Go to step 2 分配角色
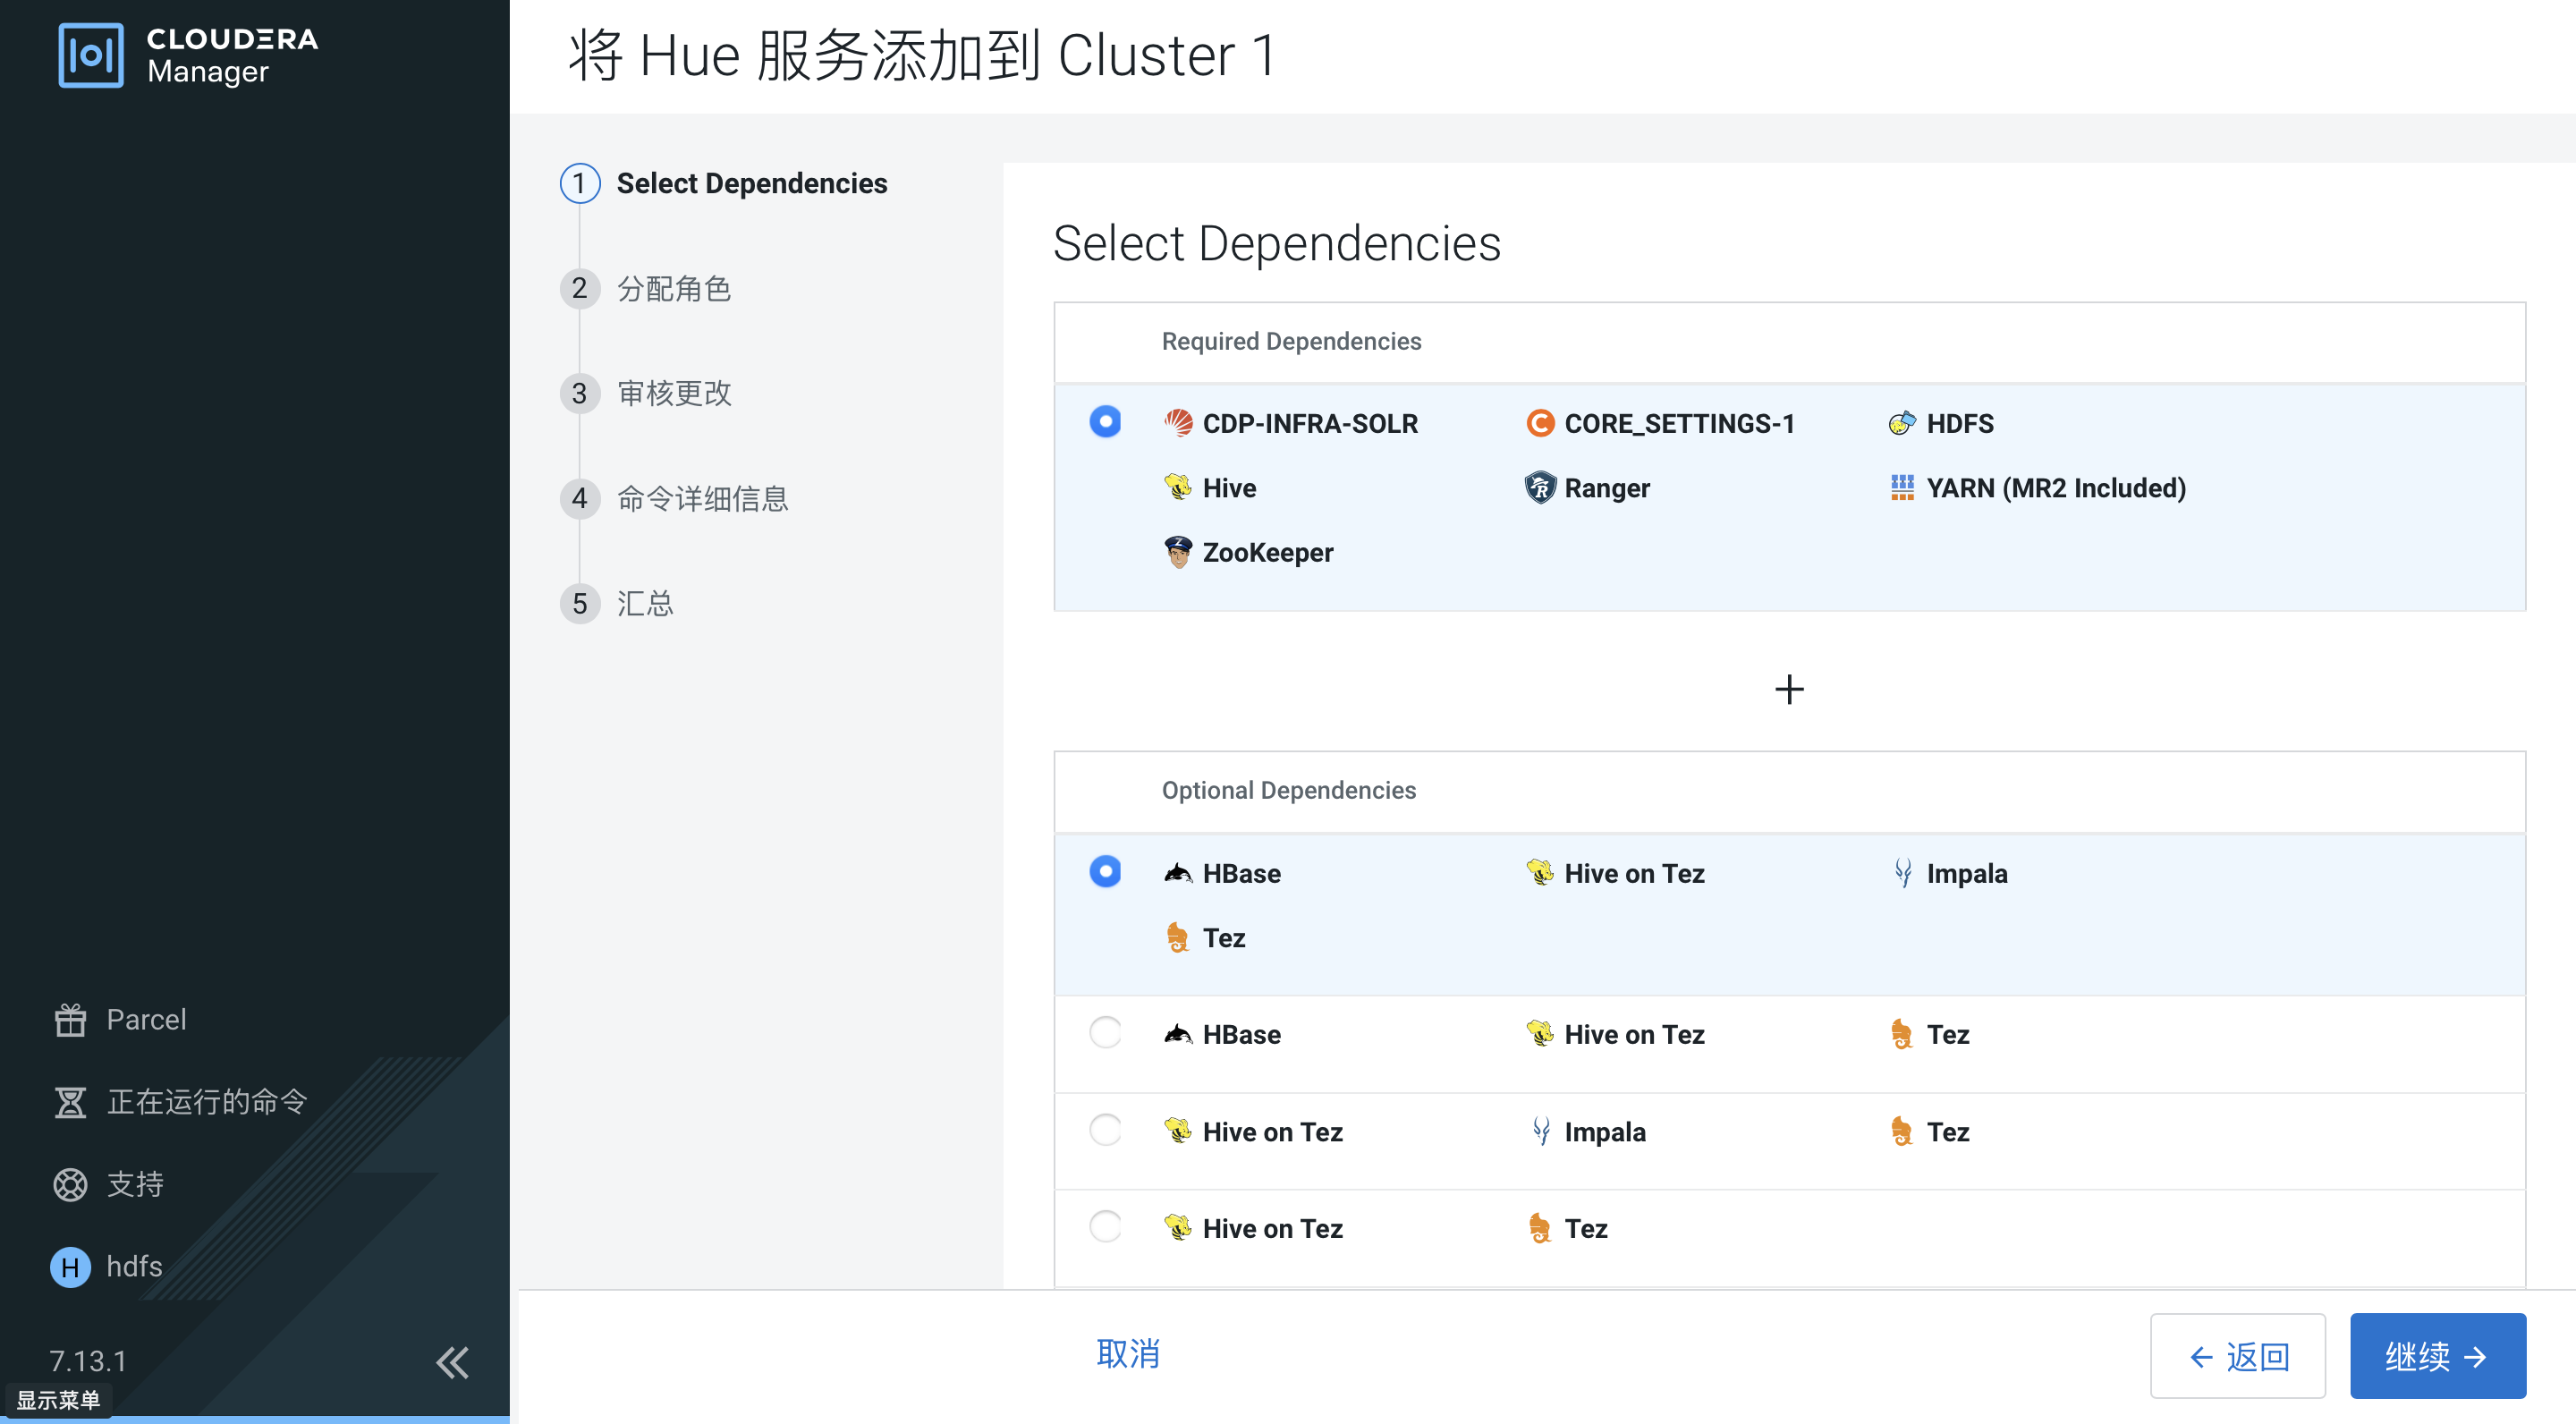Viewport: 2576px width, 1424px height. pos(673,289)
